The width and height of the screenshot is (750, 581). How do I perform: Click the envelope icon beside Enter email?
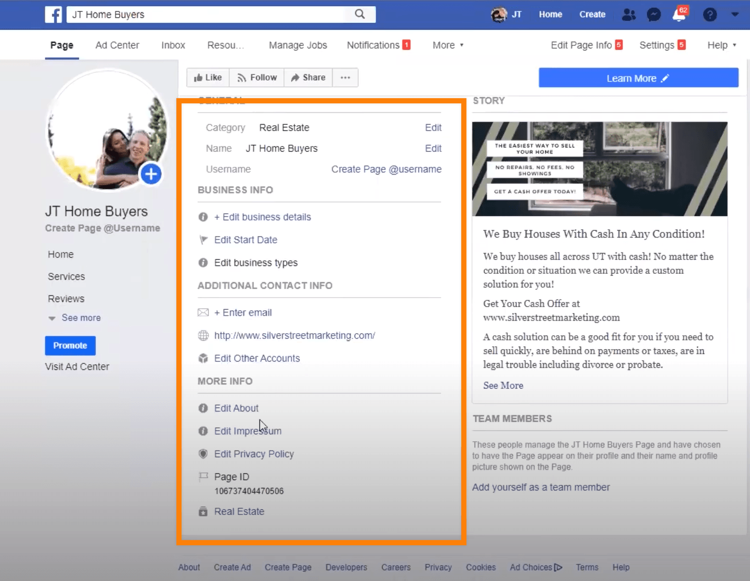203,312
